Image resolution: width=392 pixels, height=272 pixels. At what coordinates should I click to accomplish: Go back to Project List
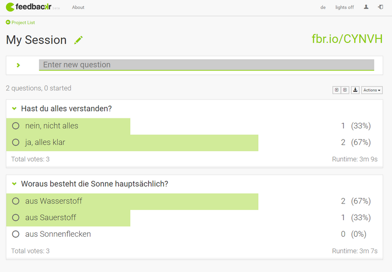click(x=20, y=23)
